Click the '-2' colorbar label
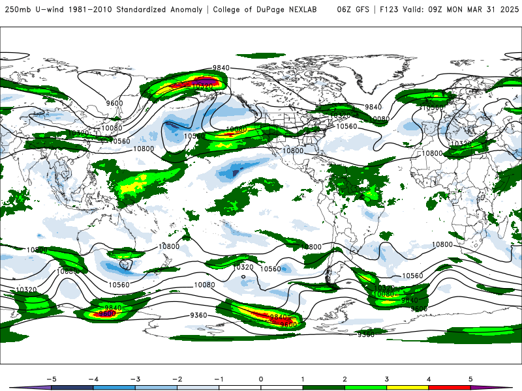The image size is (522, 391). pos(177,379)
